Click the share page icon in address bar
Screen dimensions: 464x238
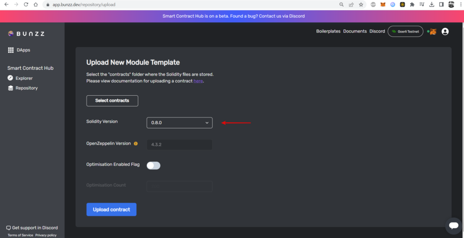(351, 5)
